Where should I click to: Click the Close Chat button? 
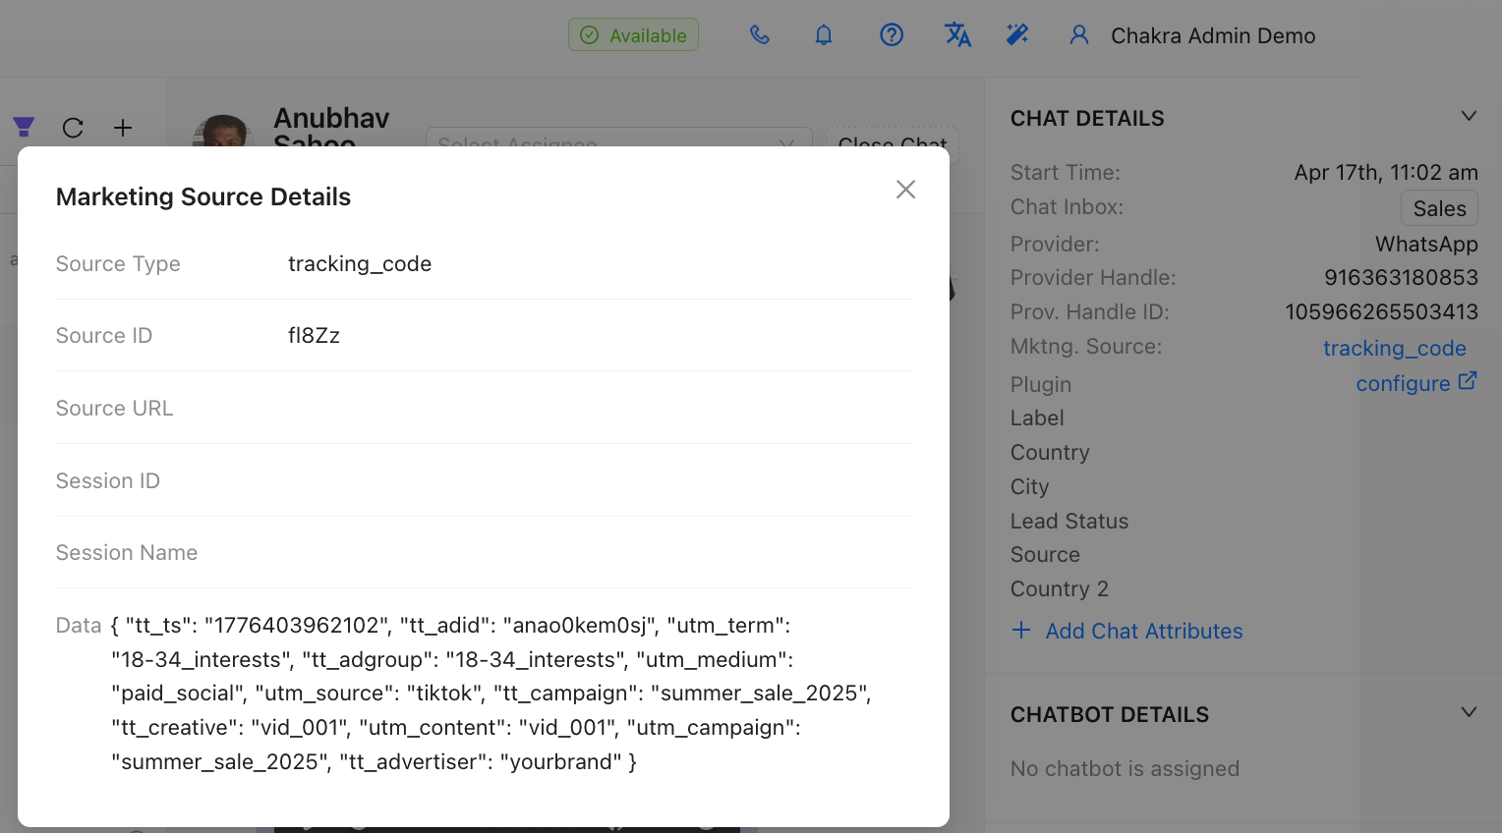[892, 144]
